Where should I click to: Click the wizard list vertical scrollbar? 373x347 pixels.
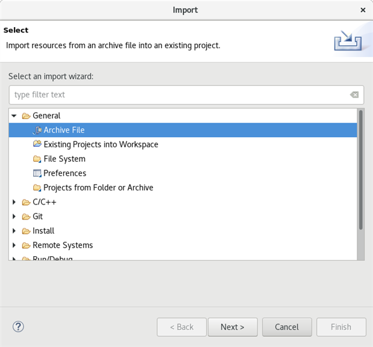click(x=361, y=170)
